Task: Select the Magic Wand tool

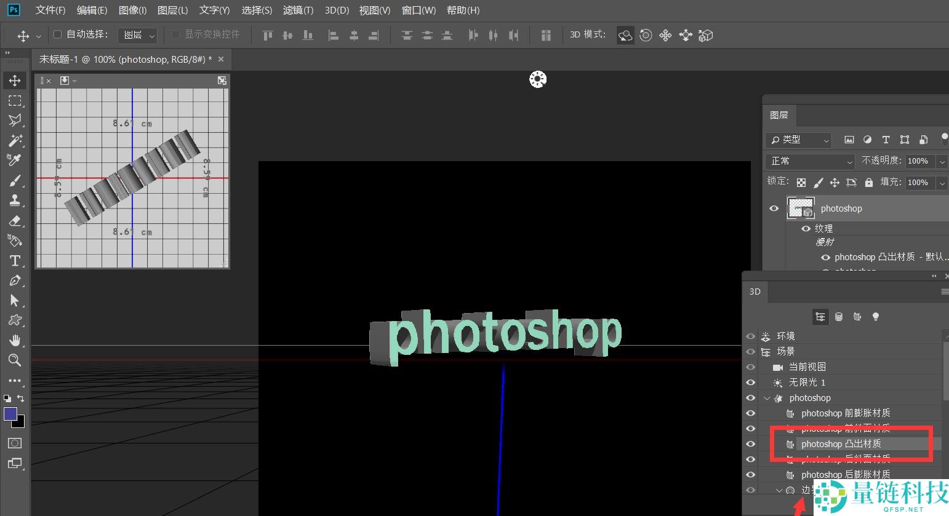Action: 15,140
